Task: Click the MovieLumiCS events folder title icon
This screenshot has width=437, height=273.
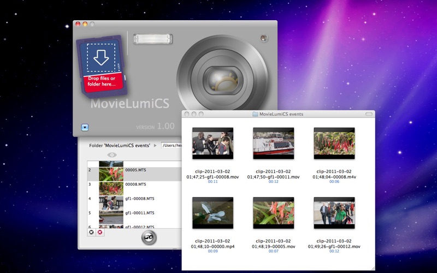Action: click(255, 114)
